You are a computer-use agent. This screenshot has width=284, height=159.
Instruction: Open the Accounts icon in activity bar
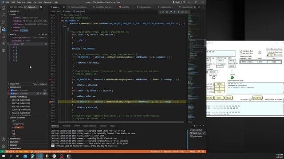point(4,139)
